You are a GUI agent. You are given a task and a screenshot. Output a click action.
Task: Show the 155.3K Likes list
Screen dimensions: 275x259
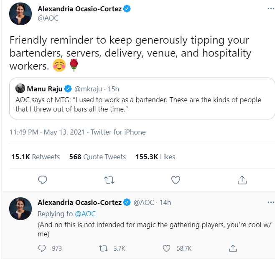click(155, 157)
